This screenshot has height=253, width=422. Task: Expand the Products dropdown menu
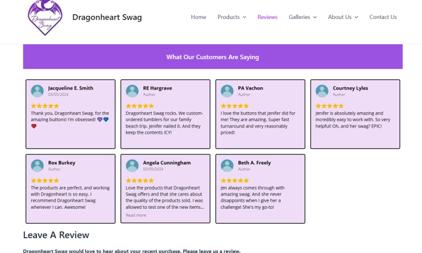pyautogui.click(x=232, y=17)
